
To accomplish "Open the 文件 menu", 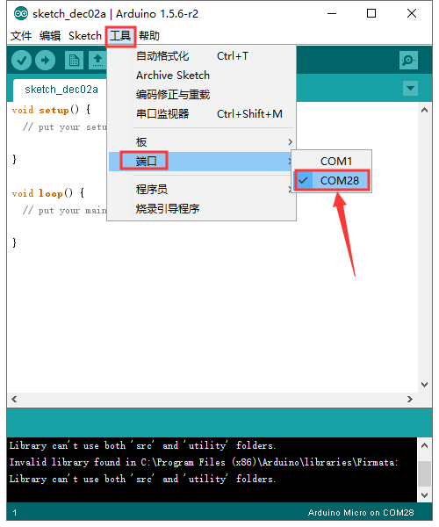I will (x=21, y=36).
